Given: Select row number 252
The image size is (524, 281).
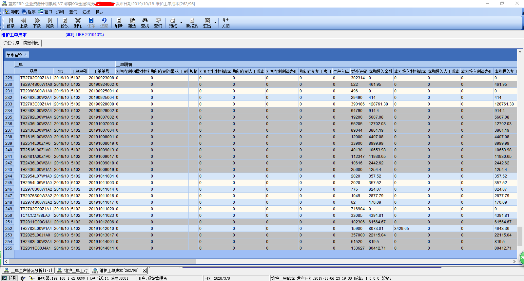Looking at the screenshot, I should coord(9,229).
